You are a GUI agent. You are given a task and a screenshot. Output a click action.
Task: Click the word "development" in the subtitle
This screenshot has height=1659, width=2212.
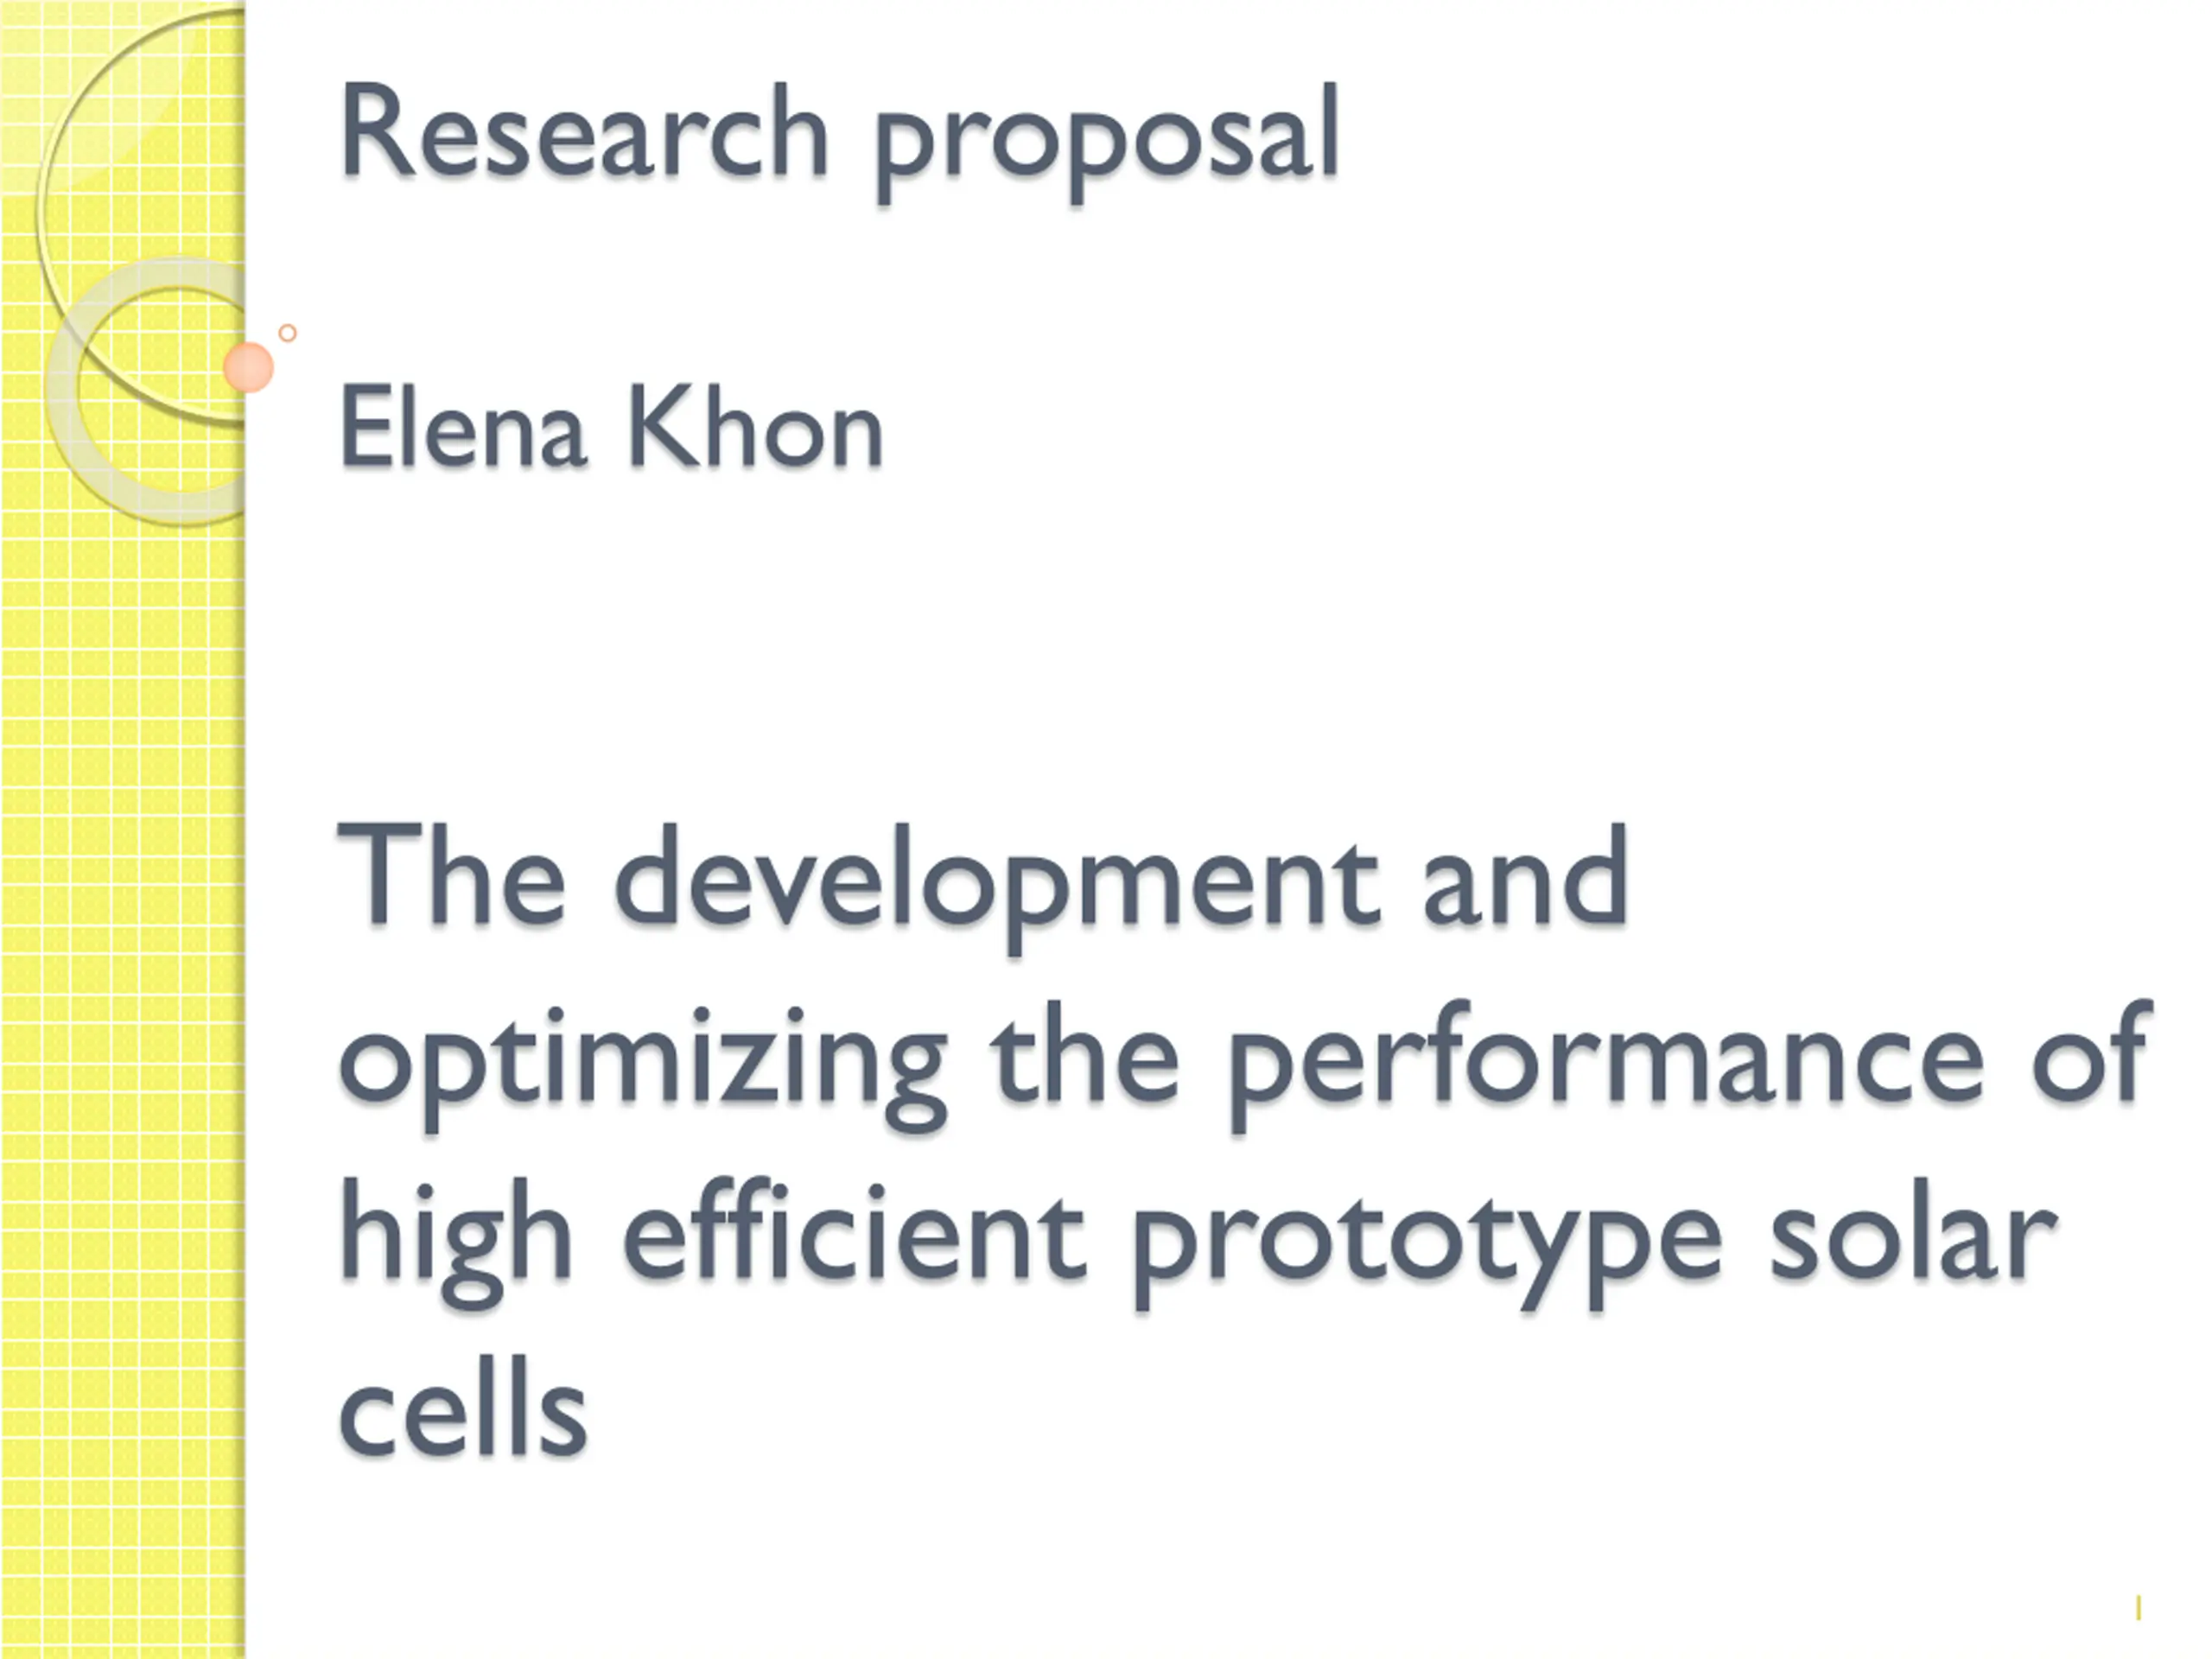(x=996, y=886)
